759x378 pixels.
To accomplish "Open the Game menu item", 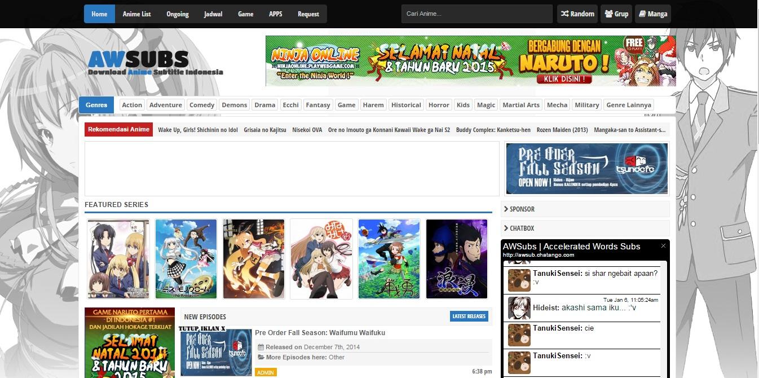I will [x=246, y=14].
